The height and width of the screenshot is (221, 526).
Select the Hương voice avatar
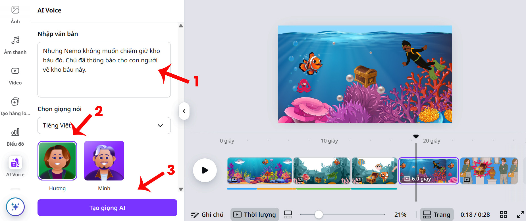pyautogui.click(x=57, y=161)
